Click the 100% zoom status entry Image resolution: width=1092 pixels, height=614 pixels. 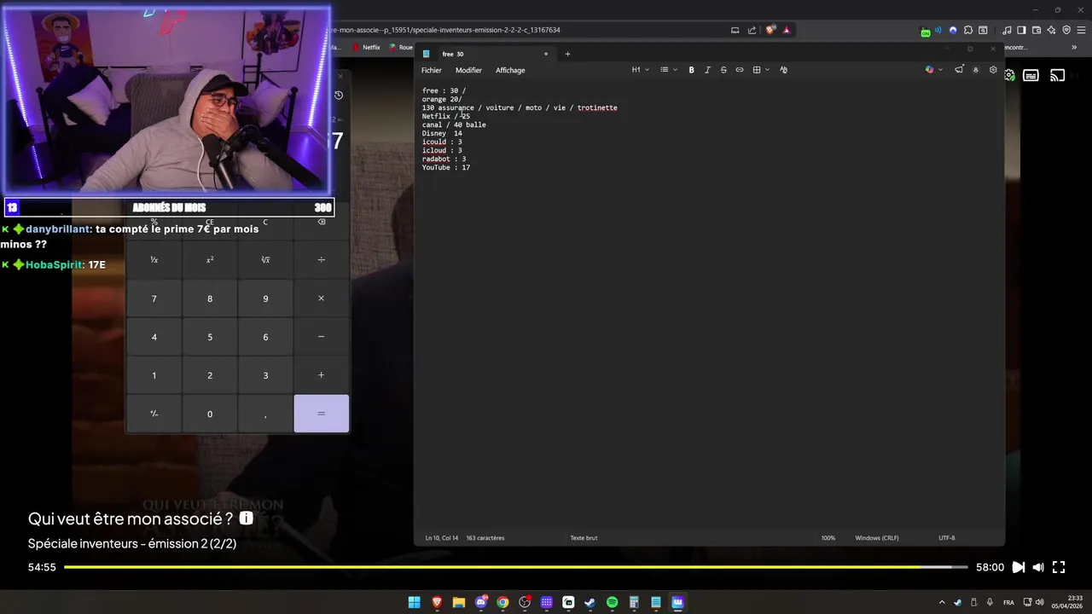coord(828,538)
